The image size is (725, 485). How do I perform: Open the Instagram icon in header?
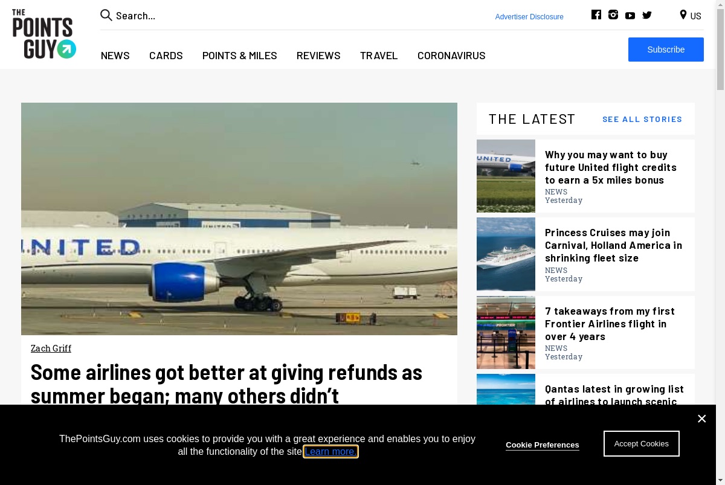pyautogui.click(x=613, y=15)
